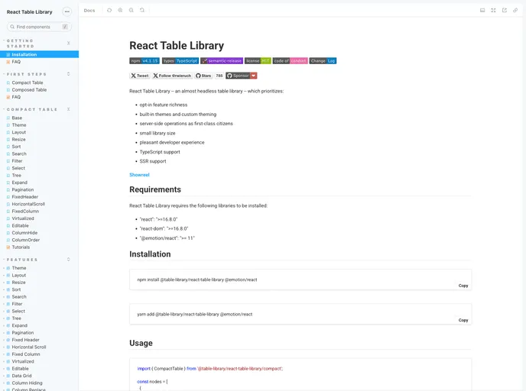526x391 pixels.
Task: Toggle the GETTING STARTED section header
Action: (x=20, y=44)
